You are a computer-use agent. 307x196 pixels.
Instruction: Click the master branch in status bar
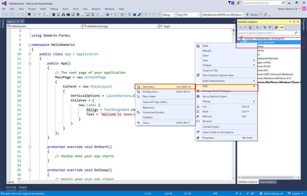click(x=297, y=194)
